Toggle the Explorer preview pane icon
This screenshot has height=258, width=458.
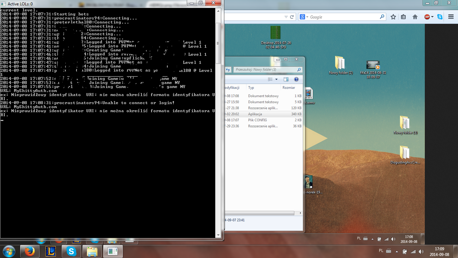286,79
